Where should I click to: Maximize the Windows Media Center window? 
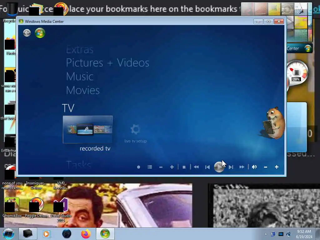pyautogui.click(x=268, y=22)
